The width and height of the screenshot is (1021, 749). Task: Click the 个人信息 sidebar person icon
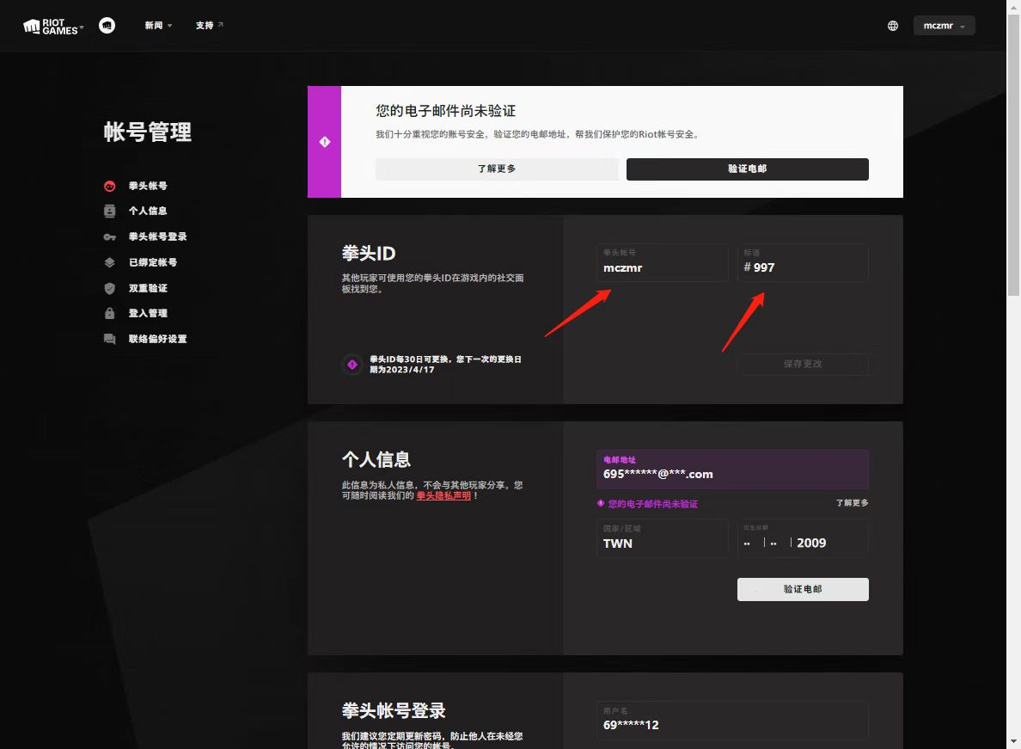109,211
